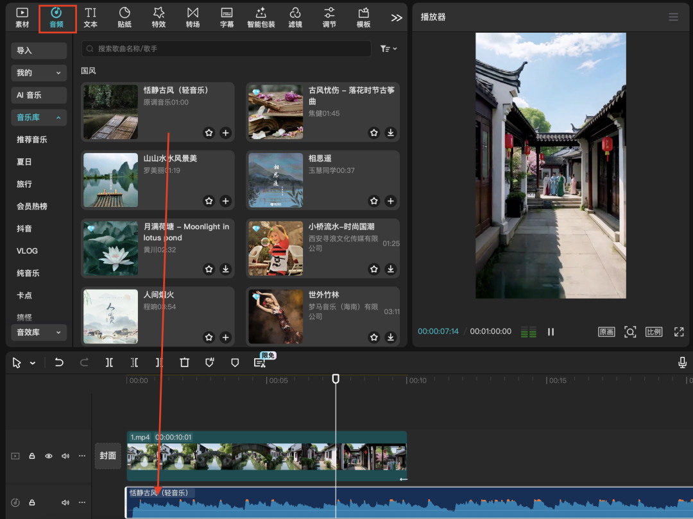
Task: Open the 滤镜 filters tab
Action: (295, 17)
